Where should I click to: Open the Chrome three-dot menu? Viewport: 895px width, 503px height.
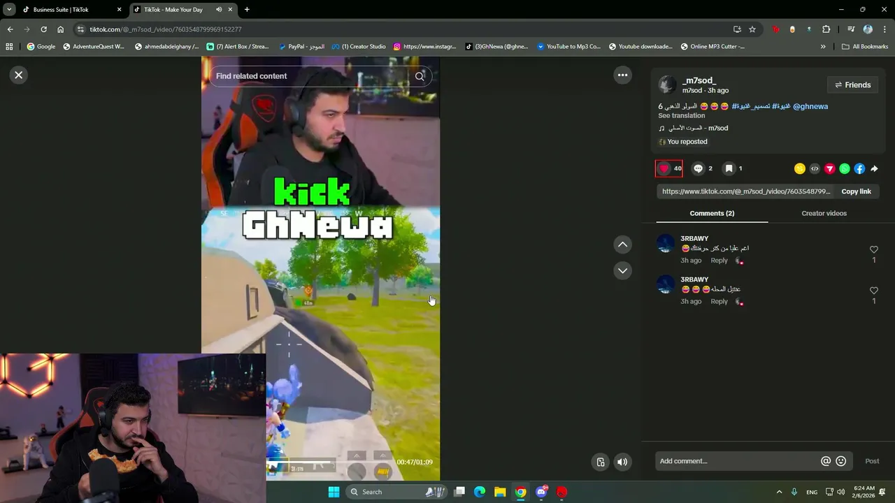tap(884, 29)
